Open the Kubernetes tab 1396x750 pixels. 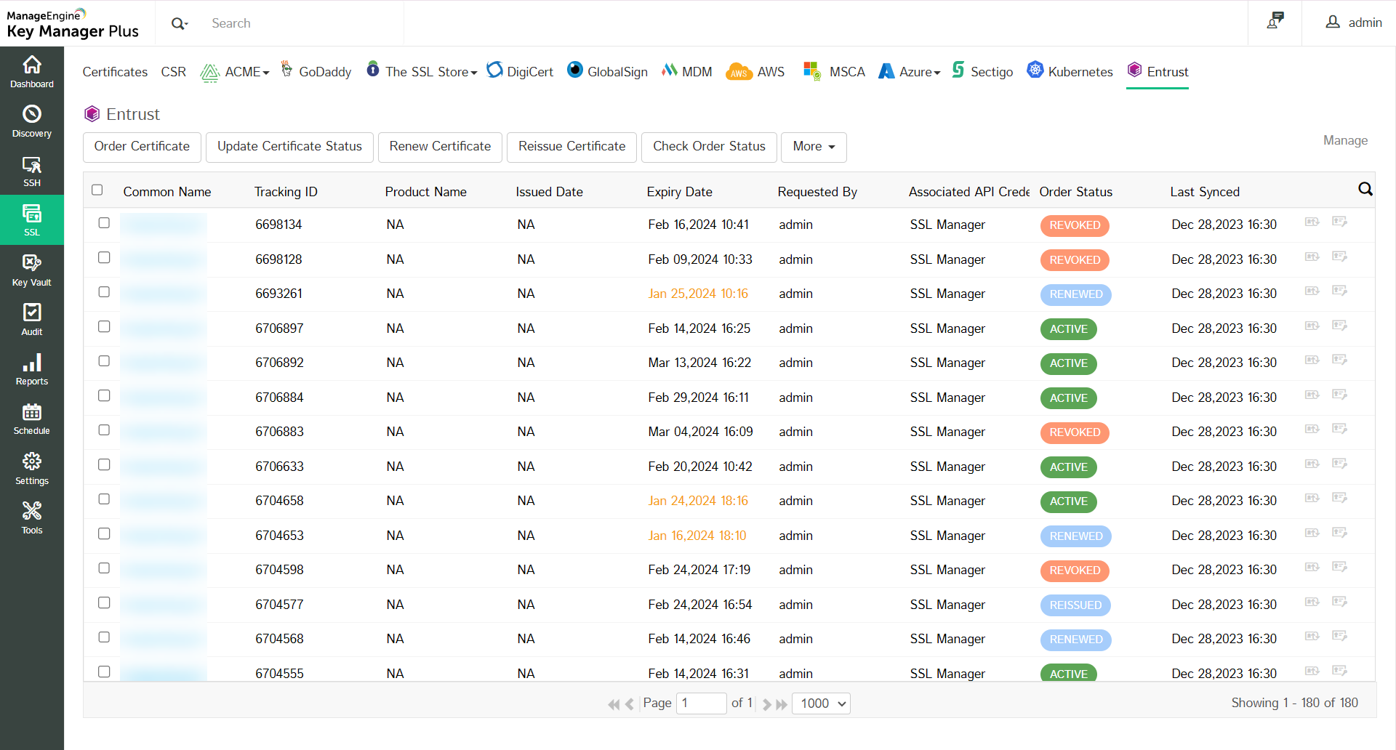1070,72
